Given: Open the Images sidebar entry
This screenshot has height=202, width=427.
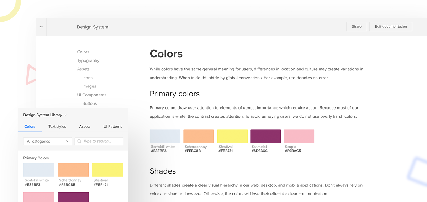Looking at the screenshot, I should click(x=89, y=86).
